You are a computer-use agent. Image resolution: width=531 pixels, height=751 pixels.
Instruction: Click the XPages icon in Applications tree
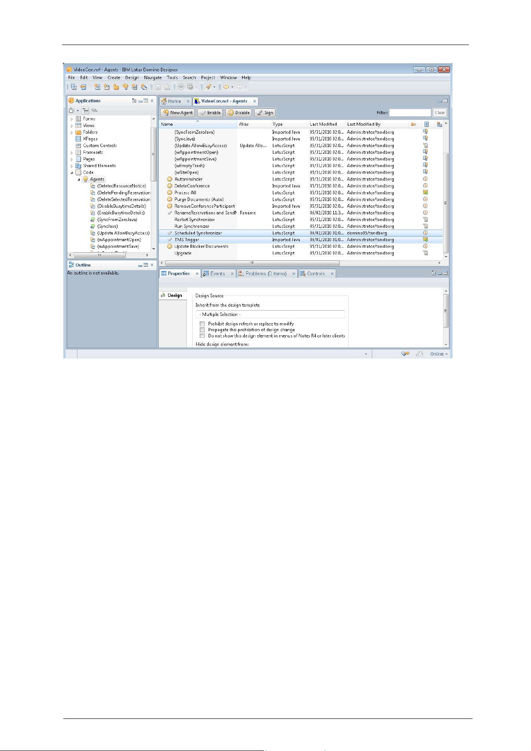tap(78, 139)
